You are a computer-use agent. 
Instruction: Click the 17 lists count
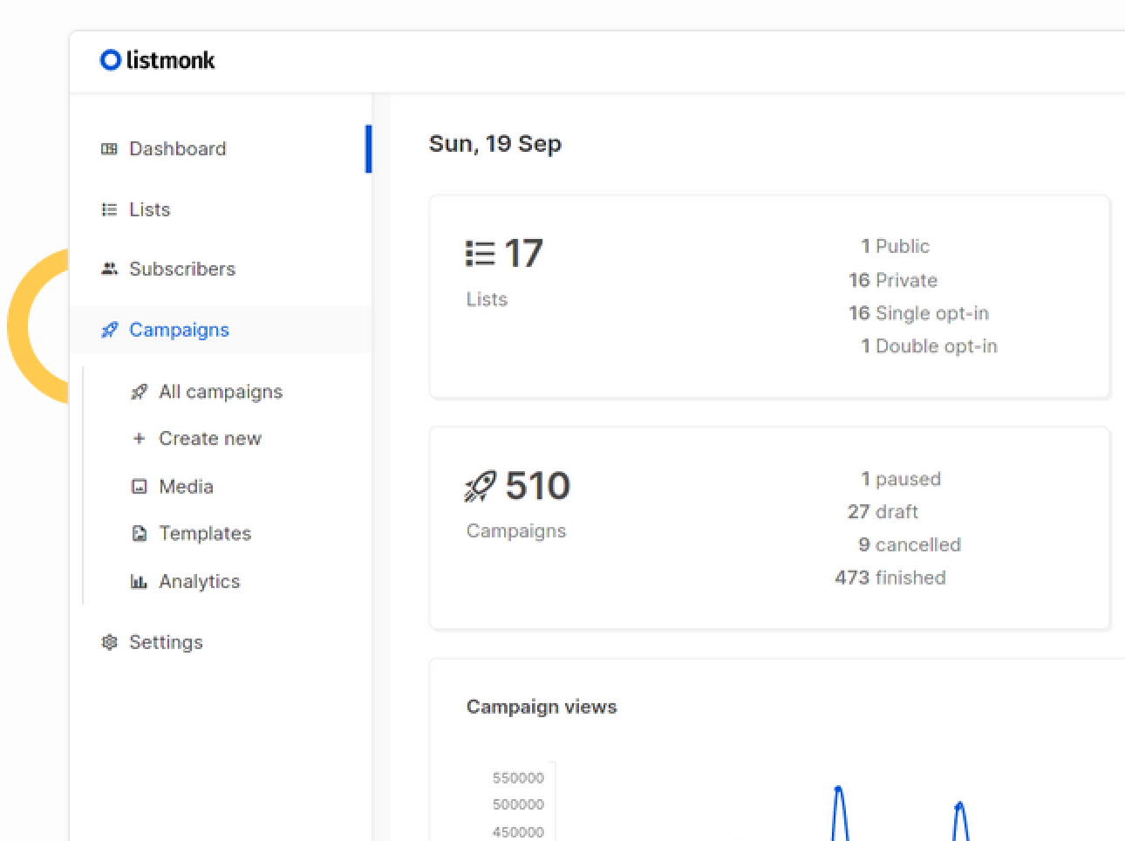click(x=523, y=254)
